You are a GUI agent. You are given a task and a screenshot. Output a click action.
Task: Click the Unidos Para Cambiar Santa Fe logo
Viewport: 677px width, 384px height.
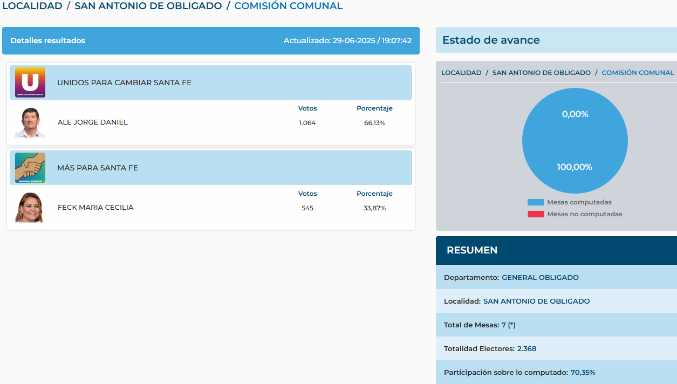(x=30, y=83)
